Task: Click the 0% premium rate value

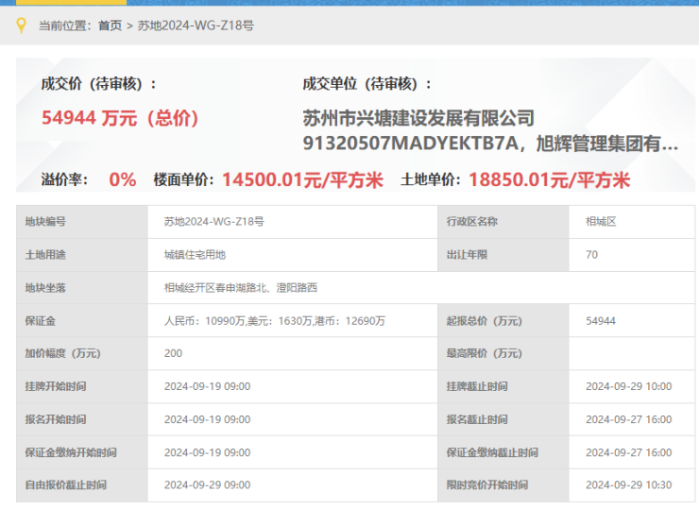Action: point(123,180)
